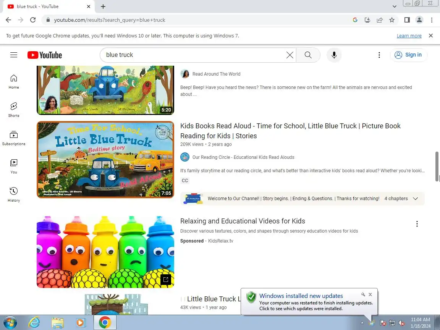The height and width of the screenshot is (330, 440).
Task: Reload the page
Action: (x=33, y=20)
